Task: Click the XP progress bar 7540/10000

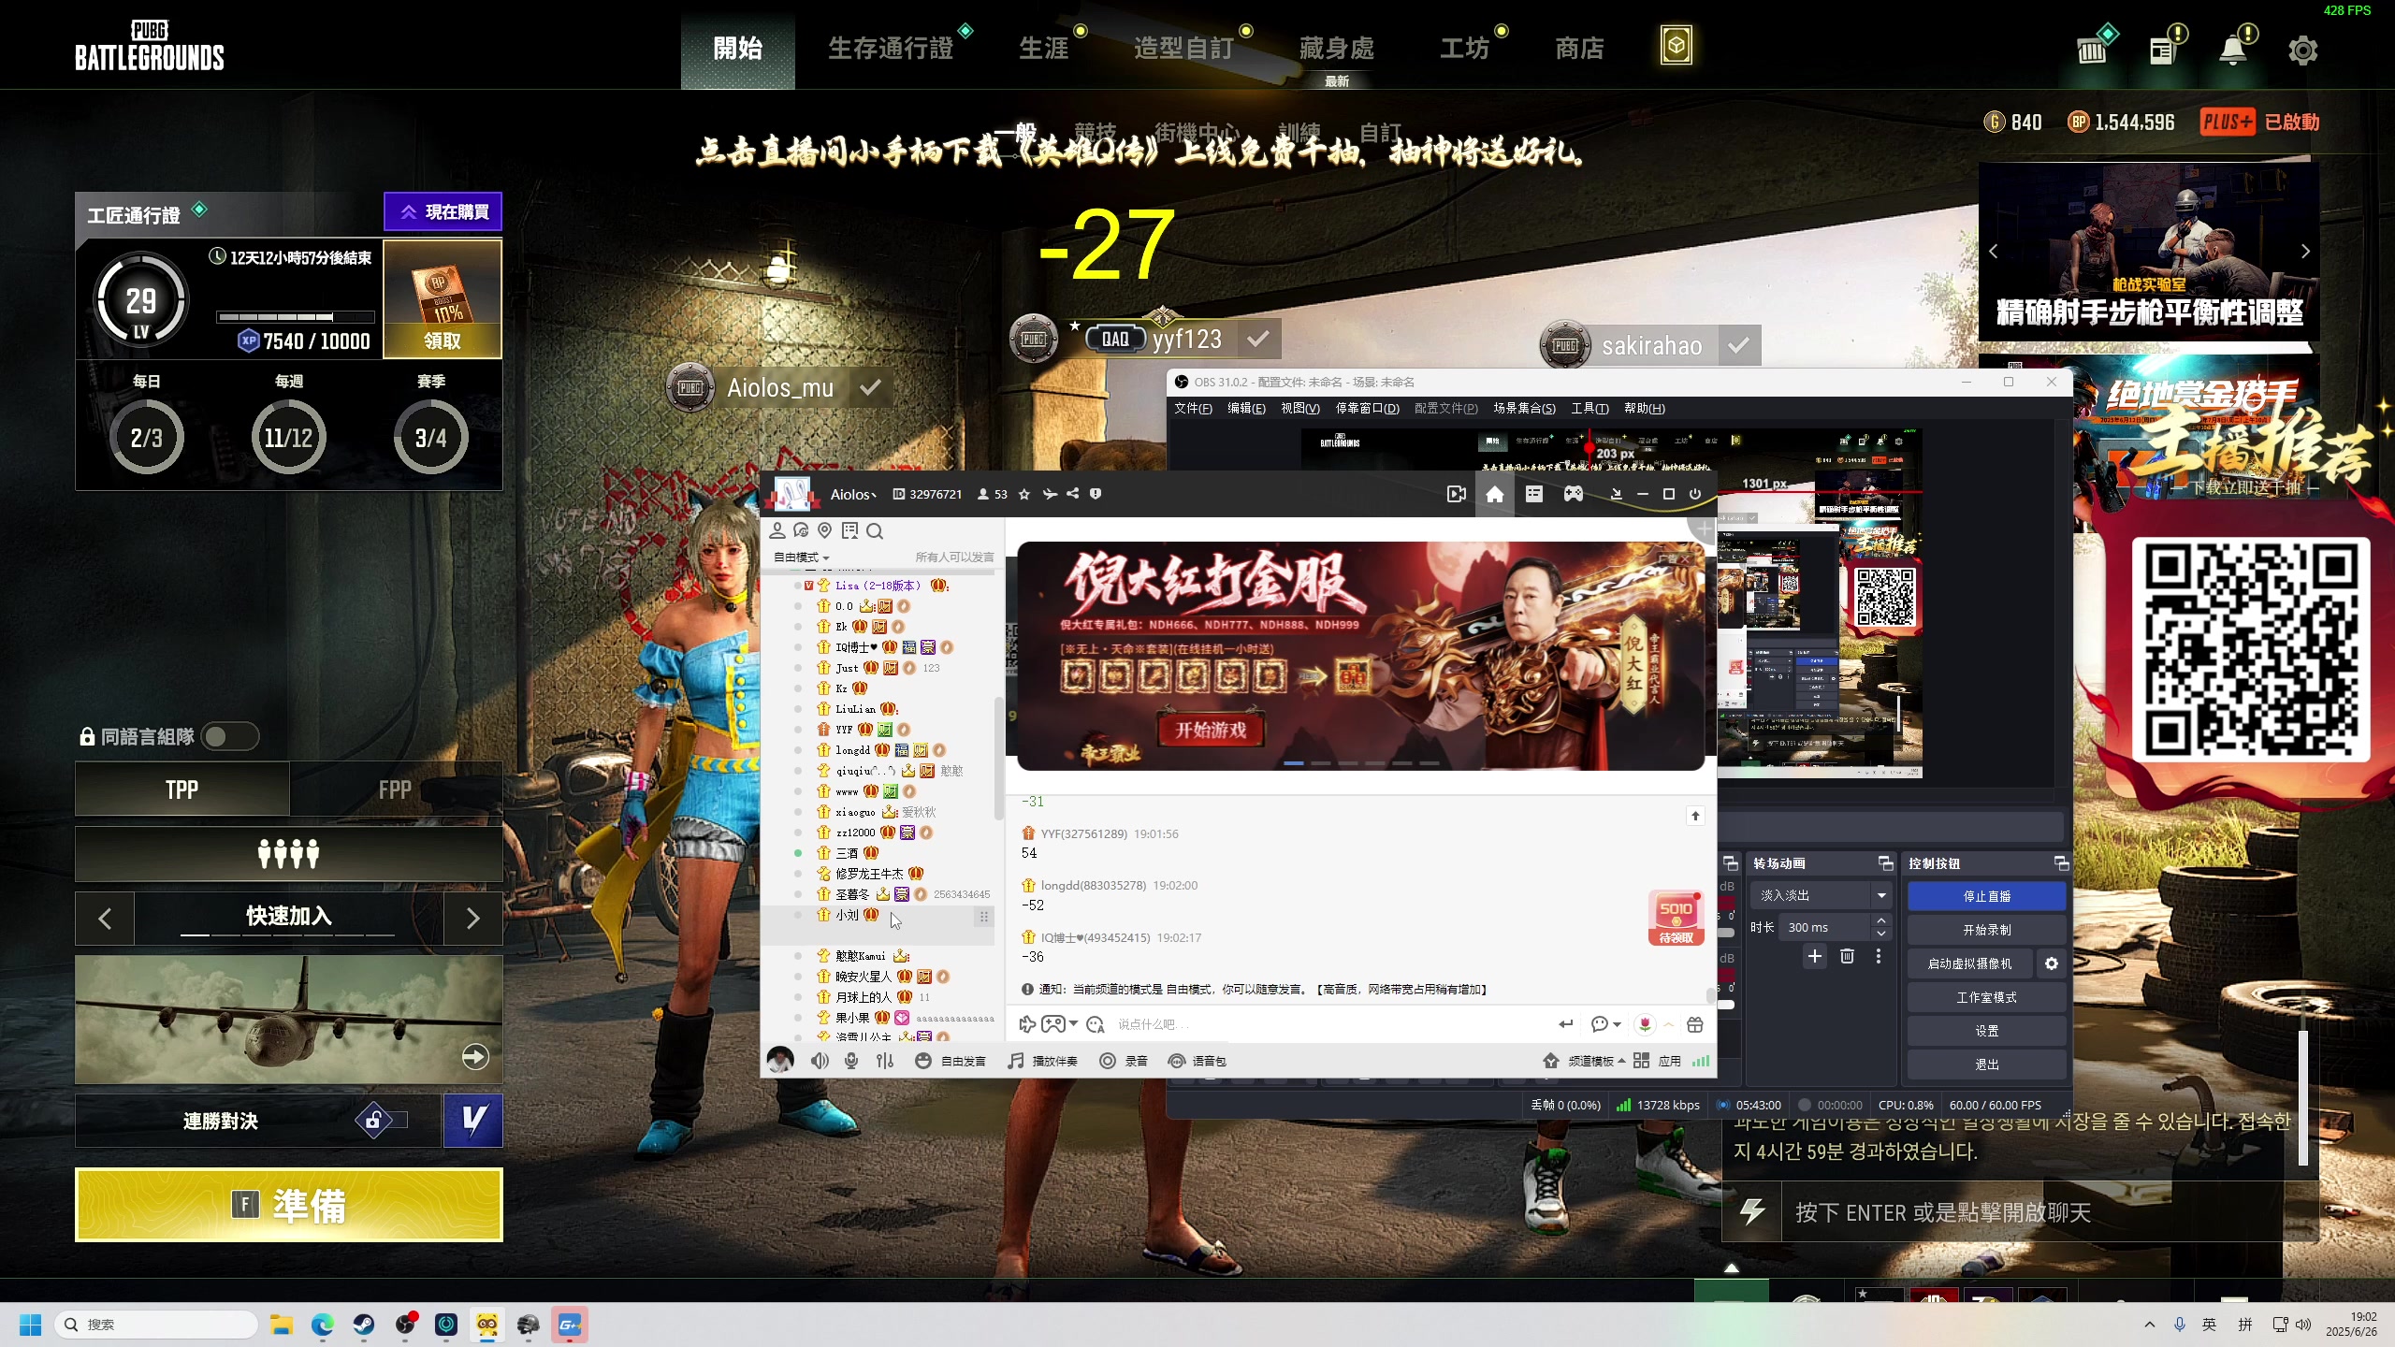Action: pos(296,317)
